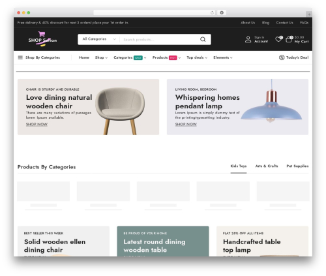Open the shopping cart bag icon
This screenshot has width=326, height=276.
point(289,39)
